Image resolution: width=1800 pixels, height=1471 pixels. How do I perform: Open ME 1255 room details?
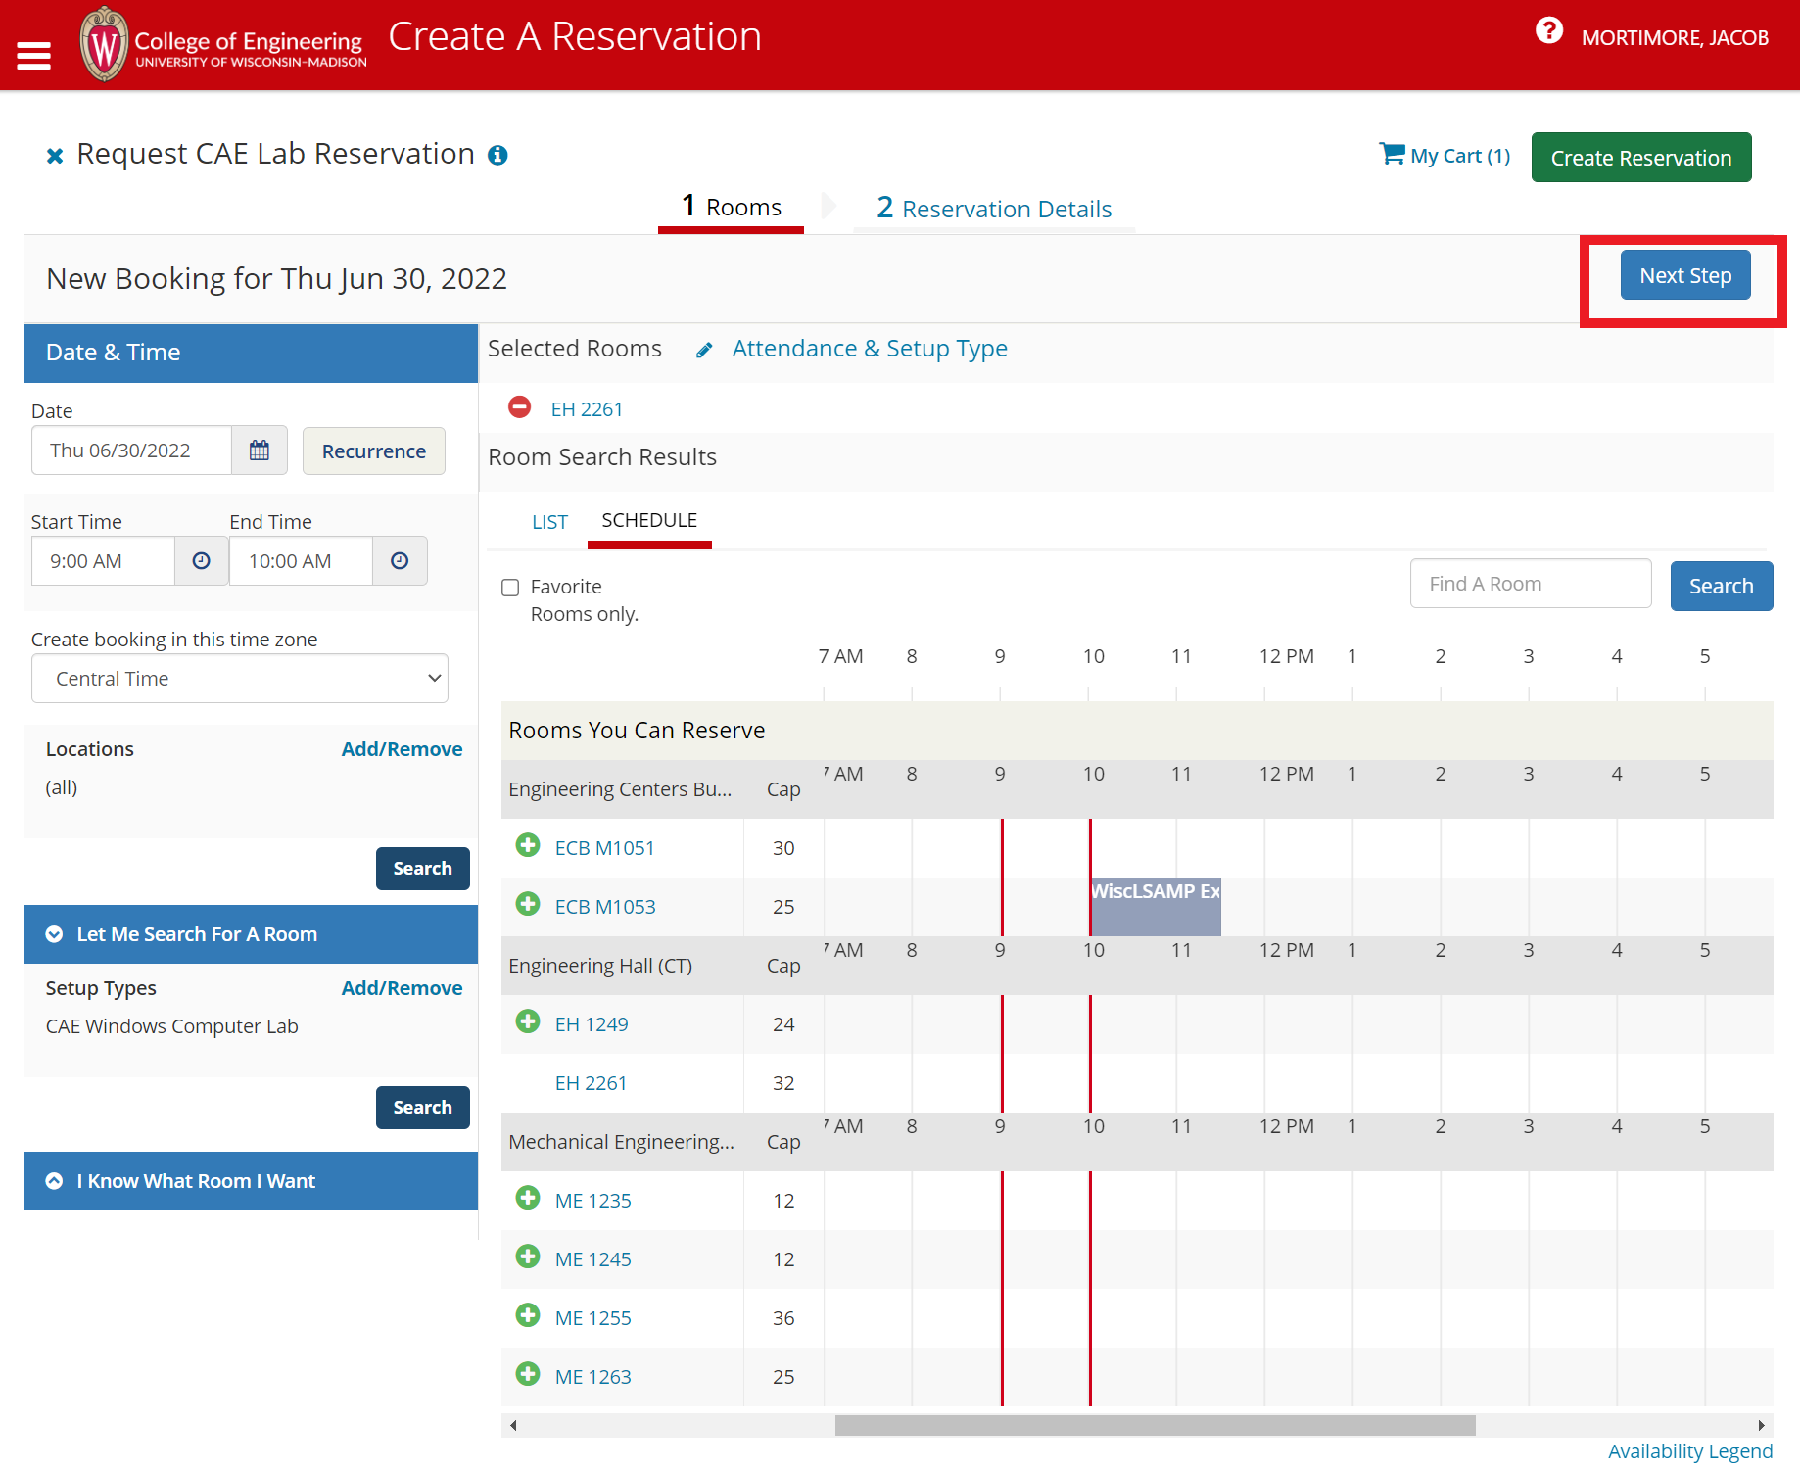592,1318
